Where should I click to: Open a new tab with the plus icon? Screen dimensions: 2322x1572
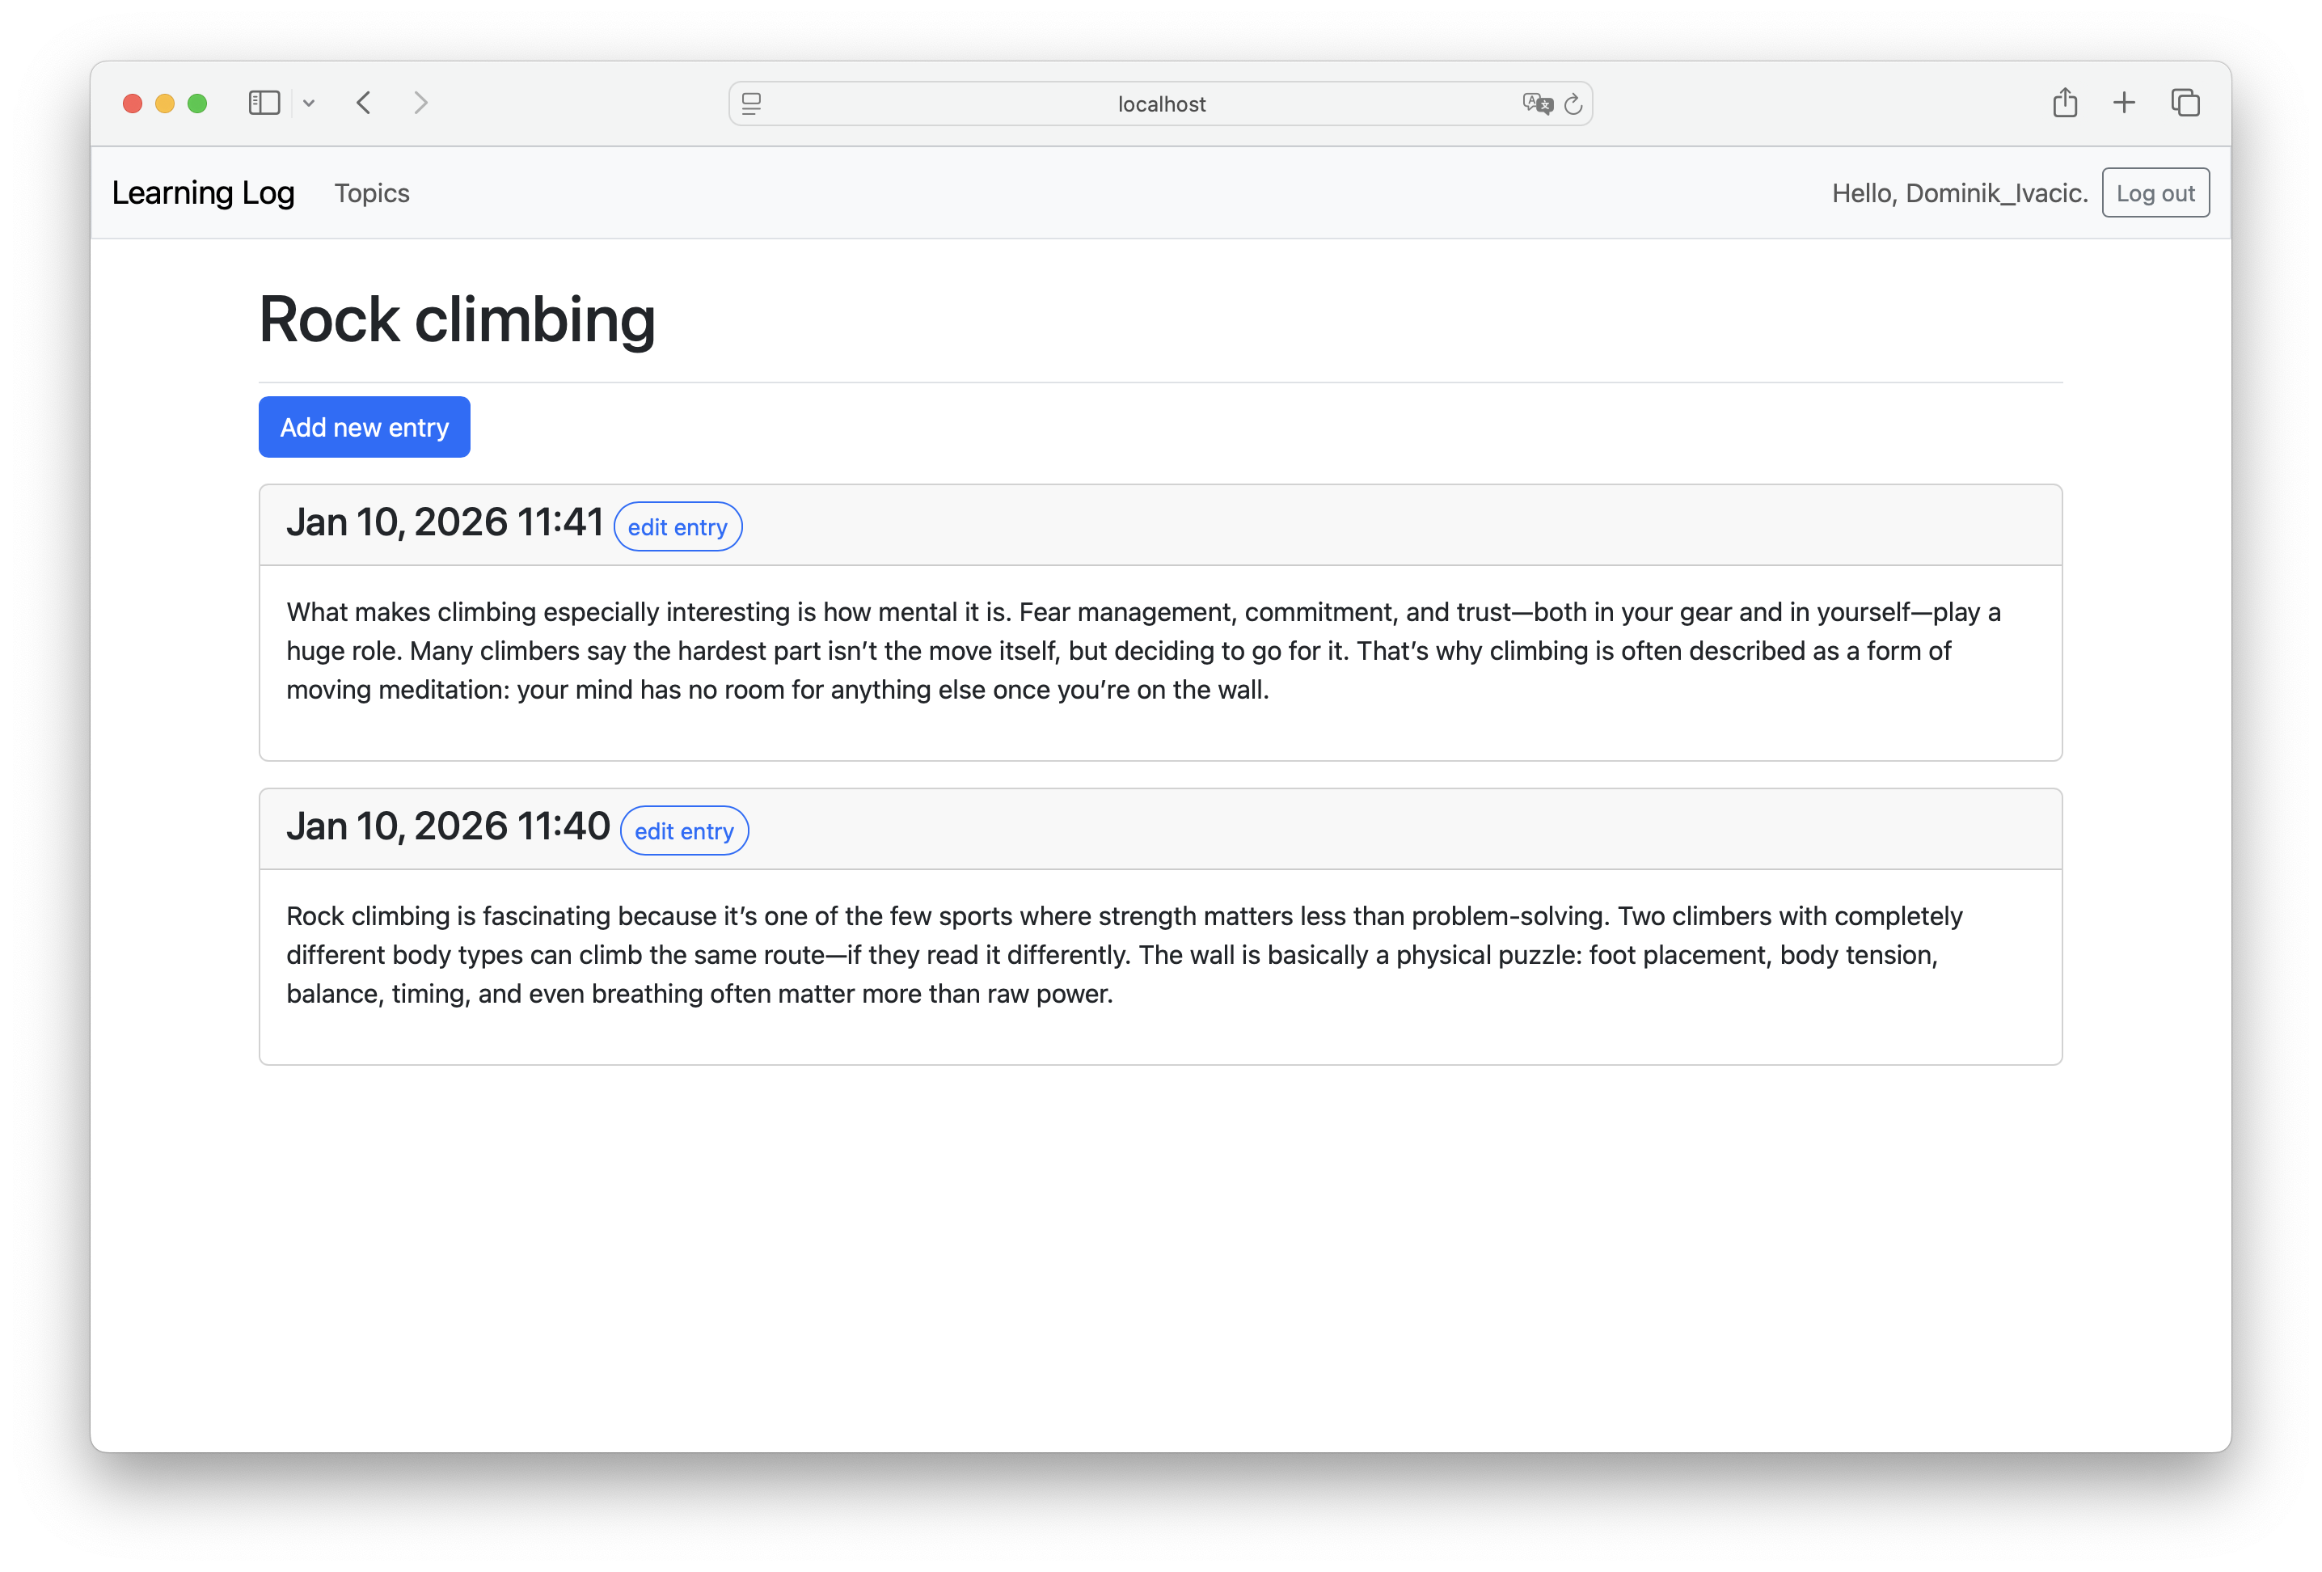(x=2124, y=102)
